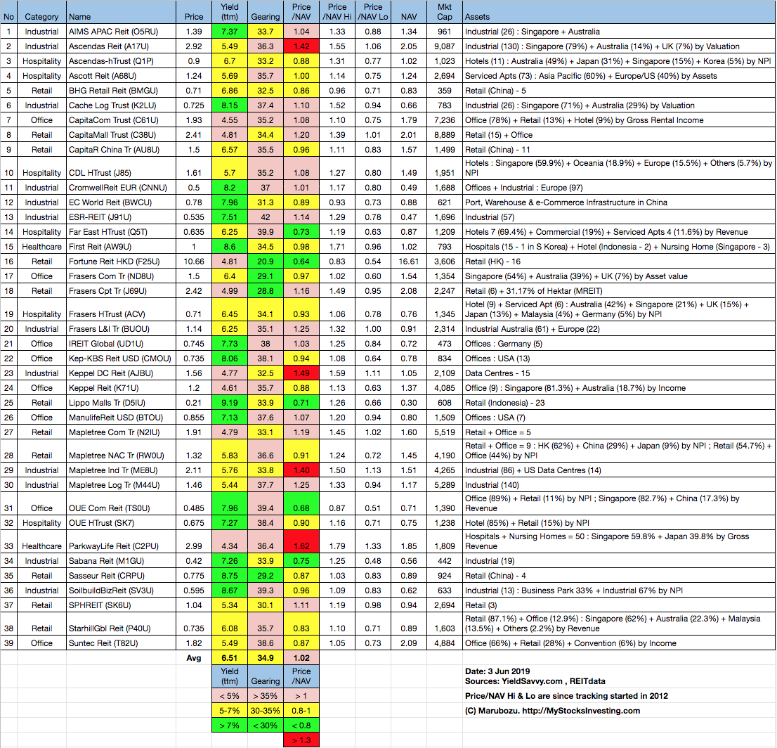Select 'Healthcare' category in First Reit row

tap(41, 247)
